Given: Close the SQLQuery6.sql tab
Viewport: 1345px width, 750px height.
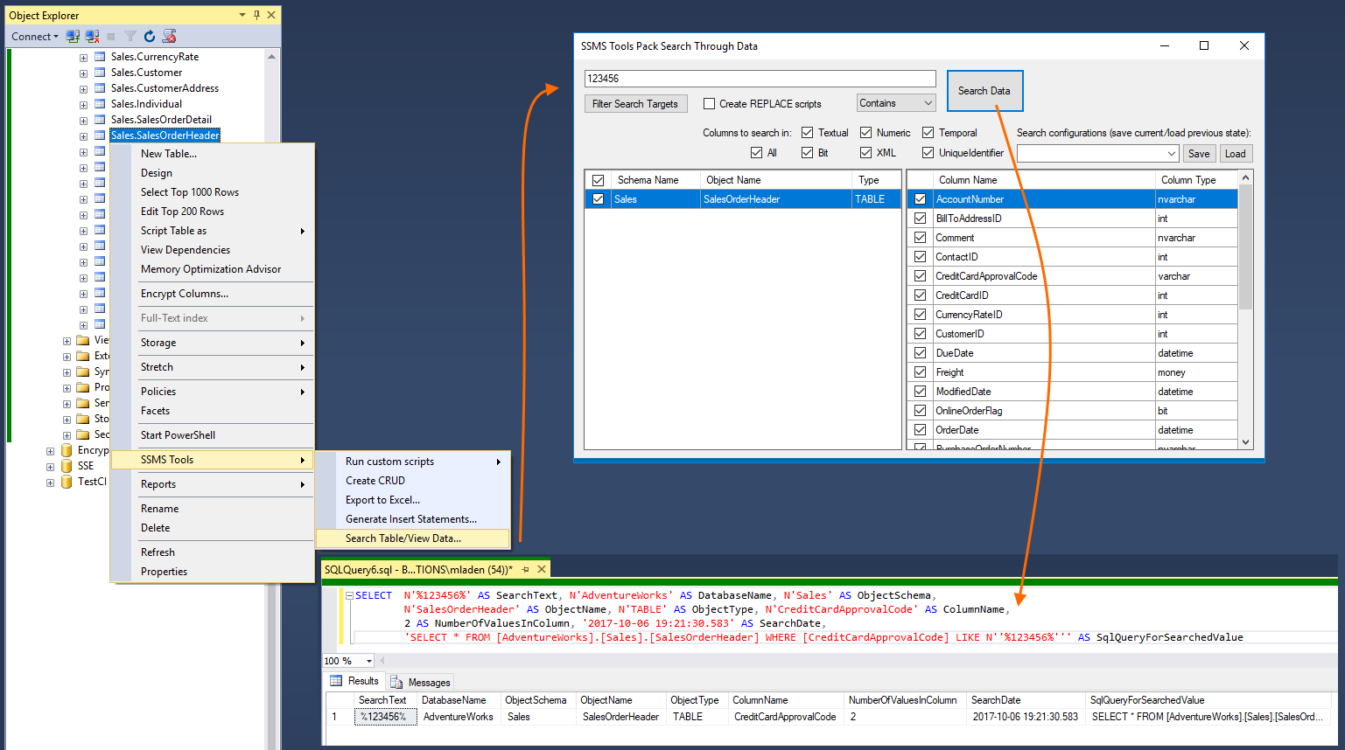Looking at the screenshot, I should (x=542, y=569).
